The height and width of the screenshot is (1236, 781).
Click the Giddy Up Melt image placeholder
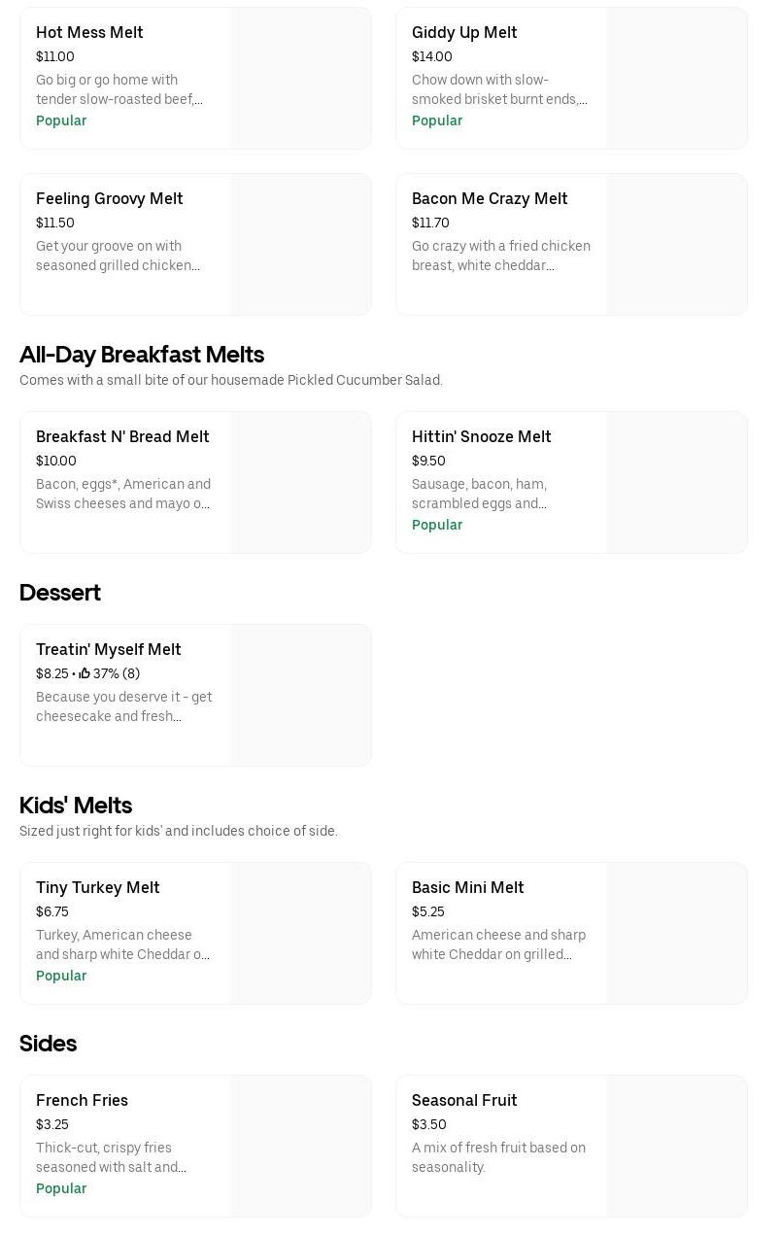tap(676, 79)
